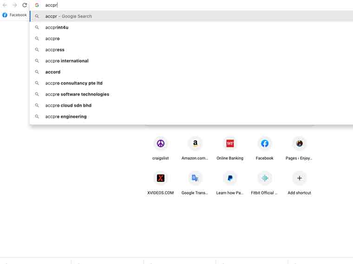Select the 'accpr - Google Search' suggestion
This screenshot has width=353, height=264.
tap(68, 16)
